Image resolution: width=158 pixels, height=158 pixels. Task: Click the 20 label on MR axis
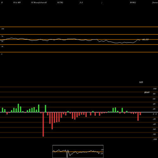(154, 109)
